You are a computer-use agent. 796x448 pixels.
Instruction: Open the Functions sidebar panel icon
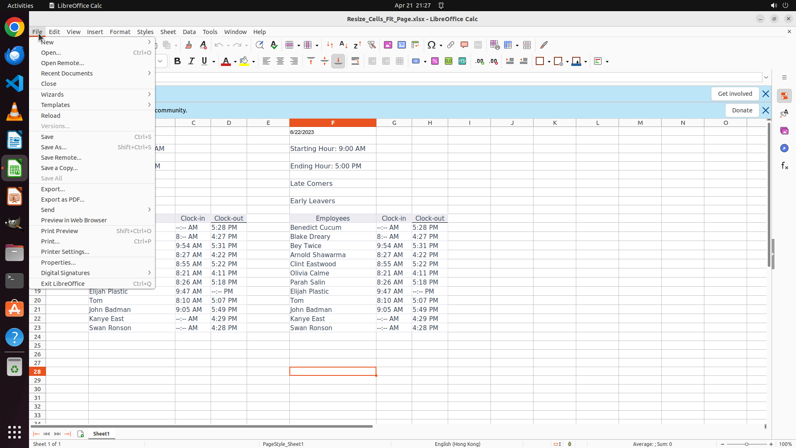(x=784, y=166)
